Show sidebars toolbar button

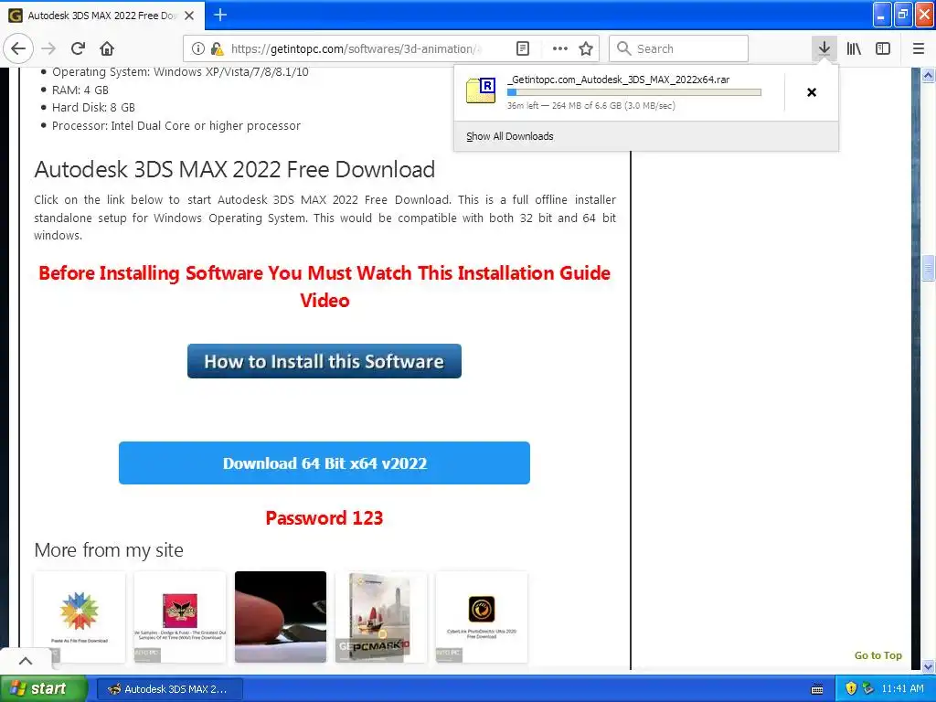(883, 48)
